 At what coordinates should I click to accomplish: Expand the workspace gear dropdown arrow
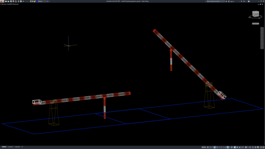(x=248, y=147)
